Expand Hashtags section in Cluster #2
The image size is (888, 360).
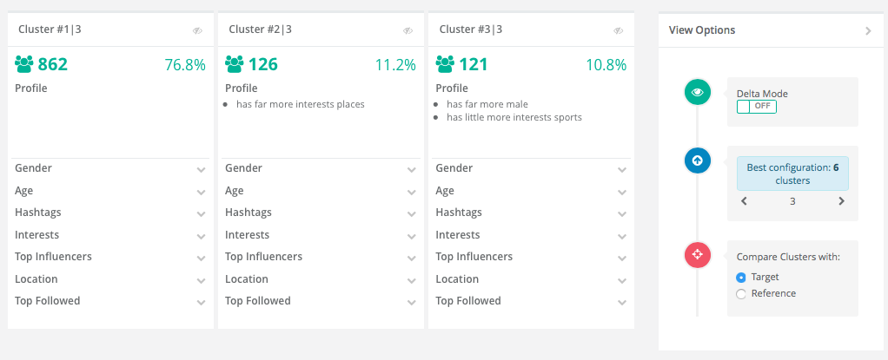point(321,213)
